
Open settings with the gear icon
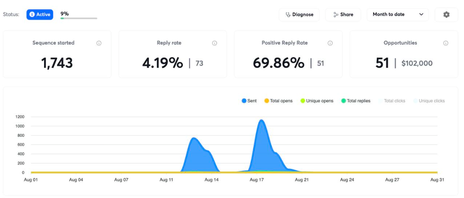[x=446, y=14]
